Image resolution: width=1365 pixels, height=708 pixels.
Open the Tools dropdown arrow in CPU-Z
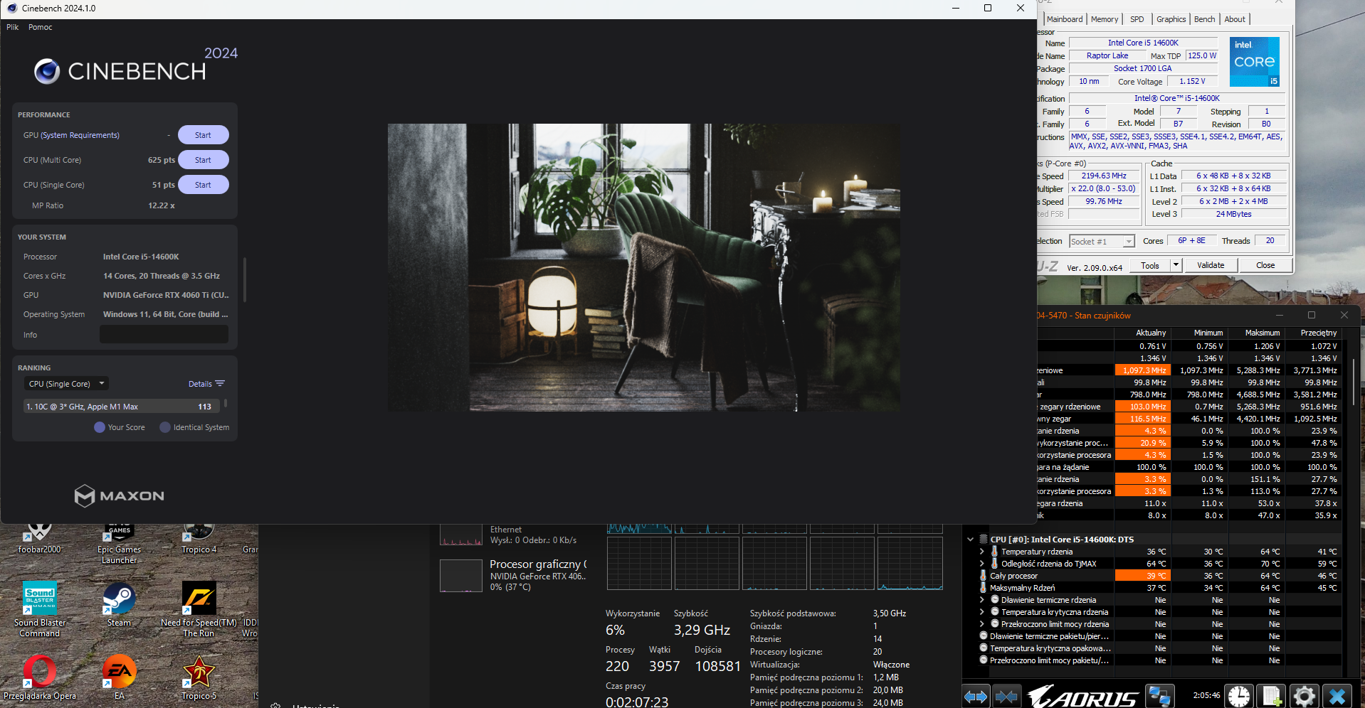click(1176, 265)
